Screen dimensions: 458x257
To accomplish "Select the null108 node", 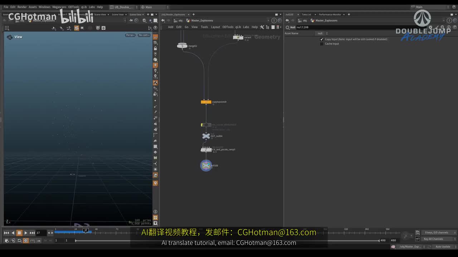I will 206,165.
